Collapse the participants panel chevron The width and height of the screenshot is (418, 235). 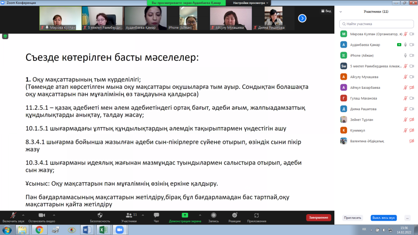[341, 12]
